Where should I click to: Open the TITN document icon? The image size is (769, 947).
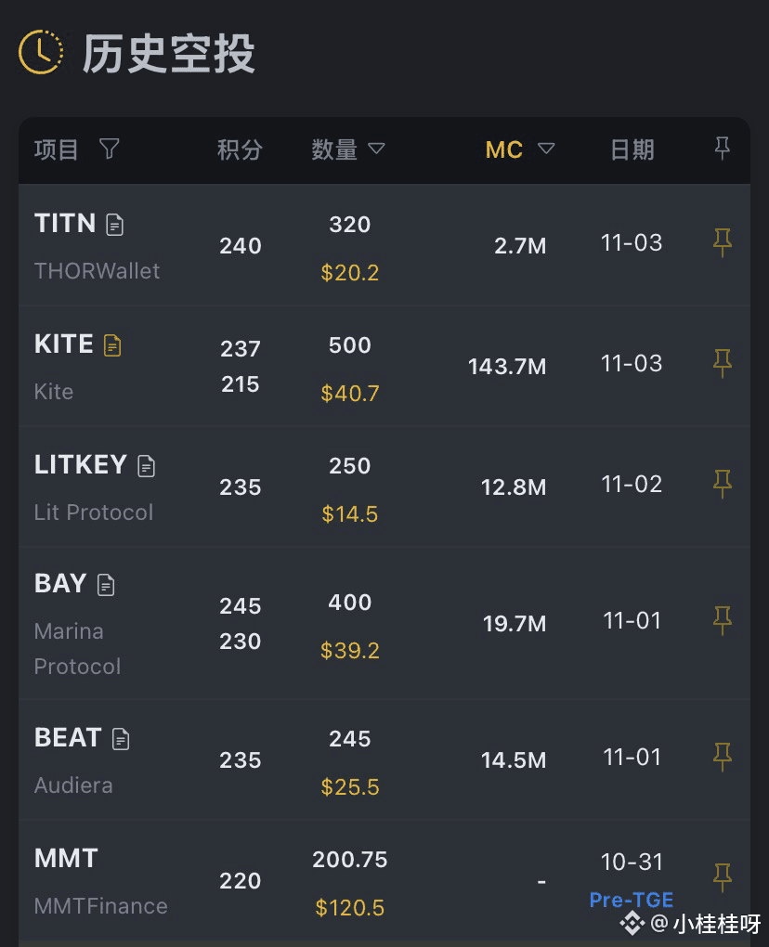tap(115, 224)
